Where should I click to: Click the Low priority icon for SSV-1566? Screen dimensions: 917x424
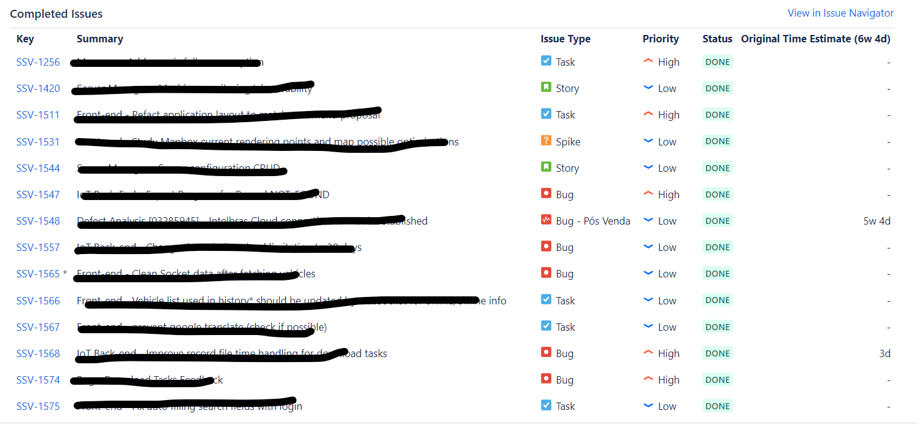click(x=648, y=299)
